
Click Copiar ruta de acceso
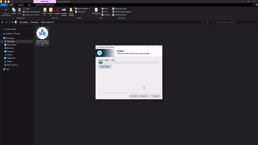tap(31, 12)
